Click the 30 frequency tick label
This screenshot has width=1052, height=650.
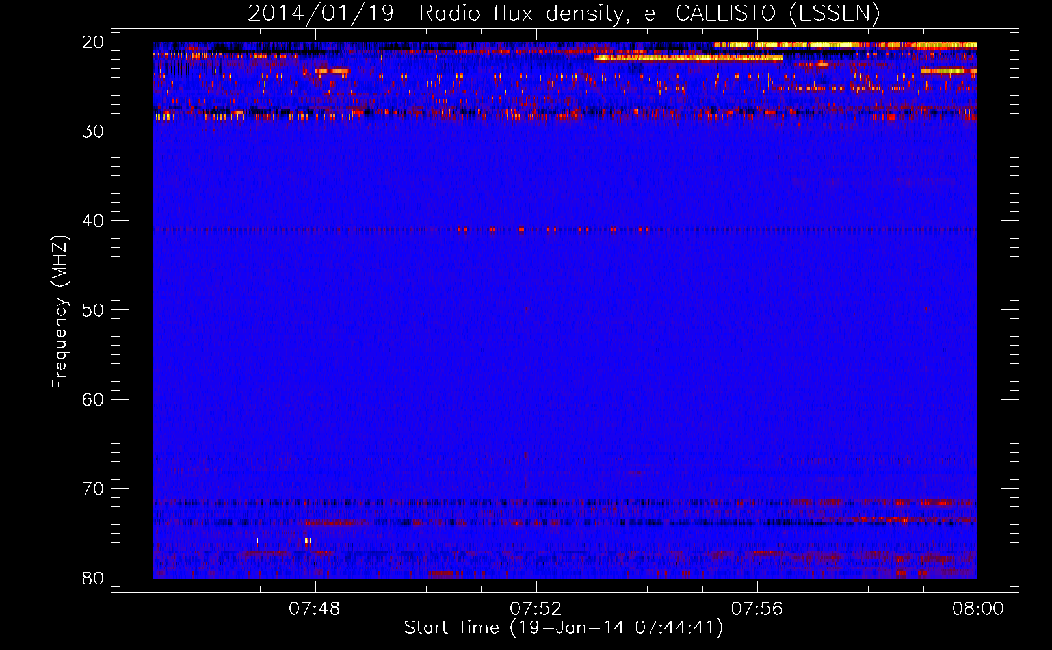[x=93, y=131]
